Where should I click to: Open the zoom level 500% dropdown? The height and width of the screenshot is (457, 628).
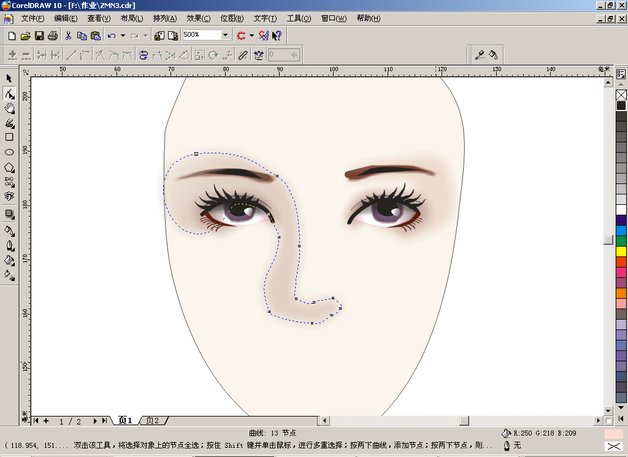(x=226, y=35)
